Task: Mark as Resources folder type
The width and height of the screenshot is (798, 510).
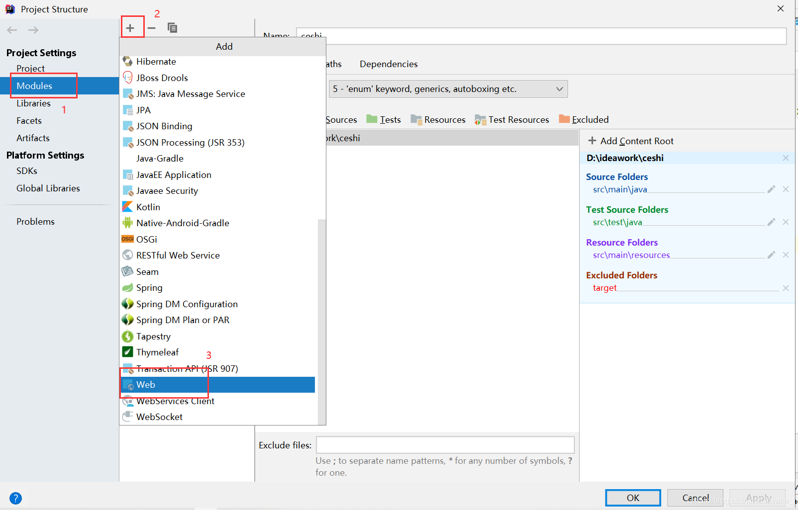Action: click(438, 119)
